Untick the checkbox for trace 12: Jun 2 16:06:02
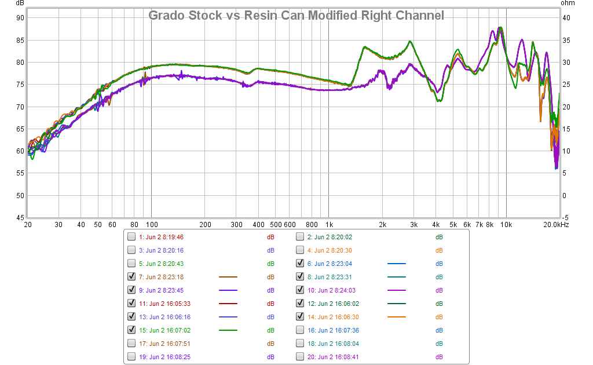593x365 pixels. coord(300,304)
